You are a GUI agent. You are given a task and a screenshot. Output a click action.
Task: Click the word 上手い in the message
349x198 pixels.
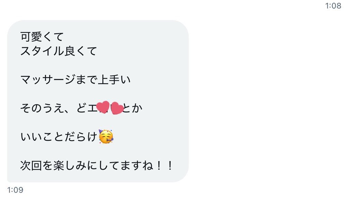point(114,80)
